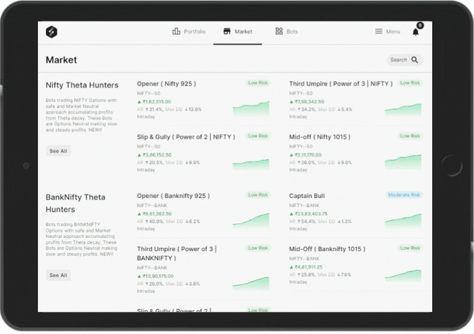This screenshot has width=474, height=334.
Task: Click Low Risk badge on Mid-Off Banknifty 1015
Action: pos(410,248)
